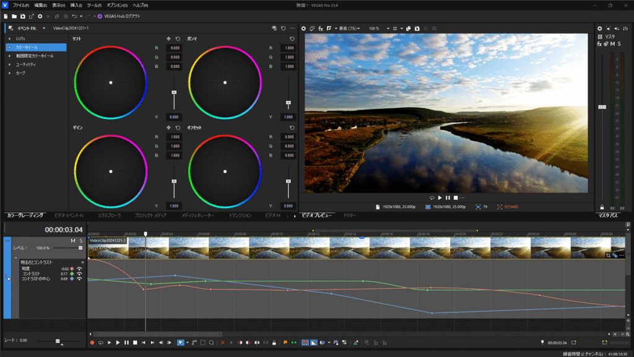634x357 pixels.
Task: Reset the Gamma color wheel
Action: 292,38
